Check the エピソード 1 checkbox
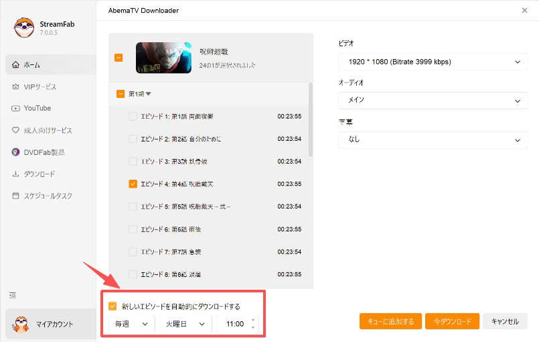This screenshot has height=342, width=539. pos(133,117)
